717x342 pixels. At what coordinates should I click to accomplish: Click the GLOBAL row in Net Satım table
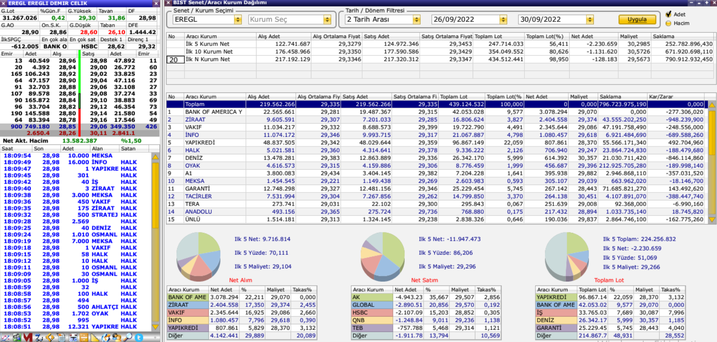click(426, 305)
